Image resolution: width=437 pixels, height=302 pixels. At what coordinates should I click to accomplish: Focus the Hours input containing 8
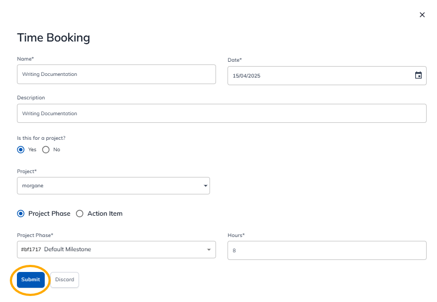coord(326,251)
